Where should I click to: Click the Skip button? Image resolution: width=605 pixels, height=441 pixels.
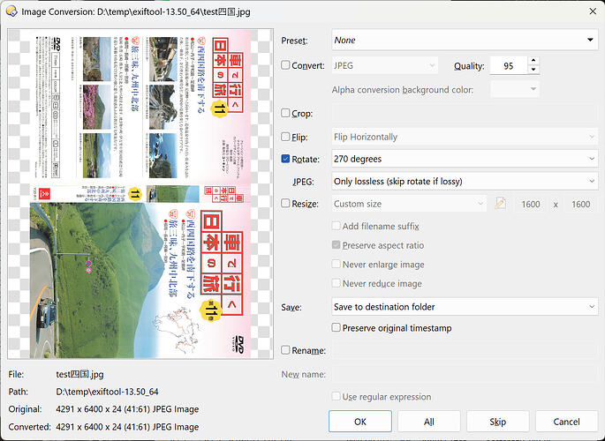[x=498, y=422]
